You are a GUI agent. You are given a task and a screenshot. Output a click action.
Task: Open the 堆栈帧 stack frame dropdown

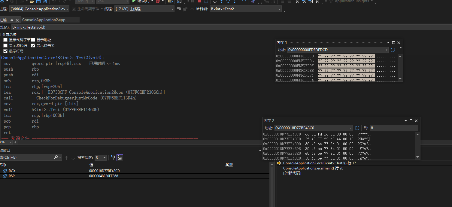coord(246,9)
